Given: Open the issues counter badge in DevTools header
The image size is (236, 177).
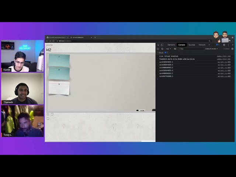Looking at the screenshot, I should [x=218, y=45].
